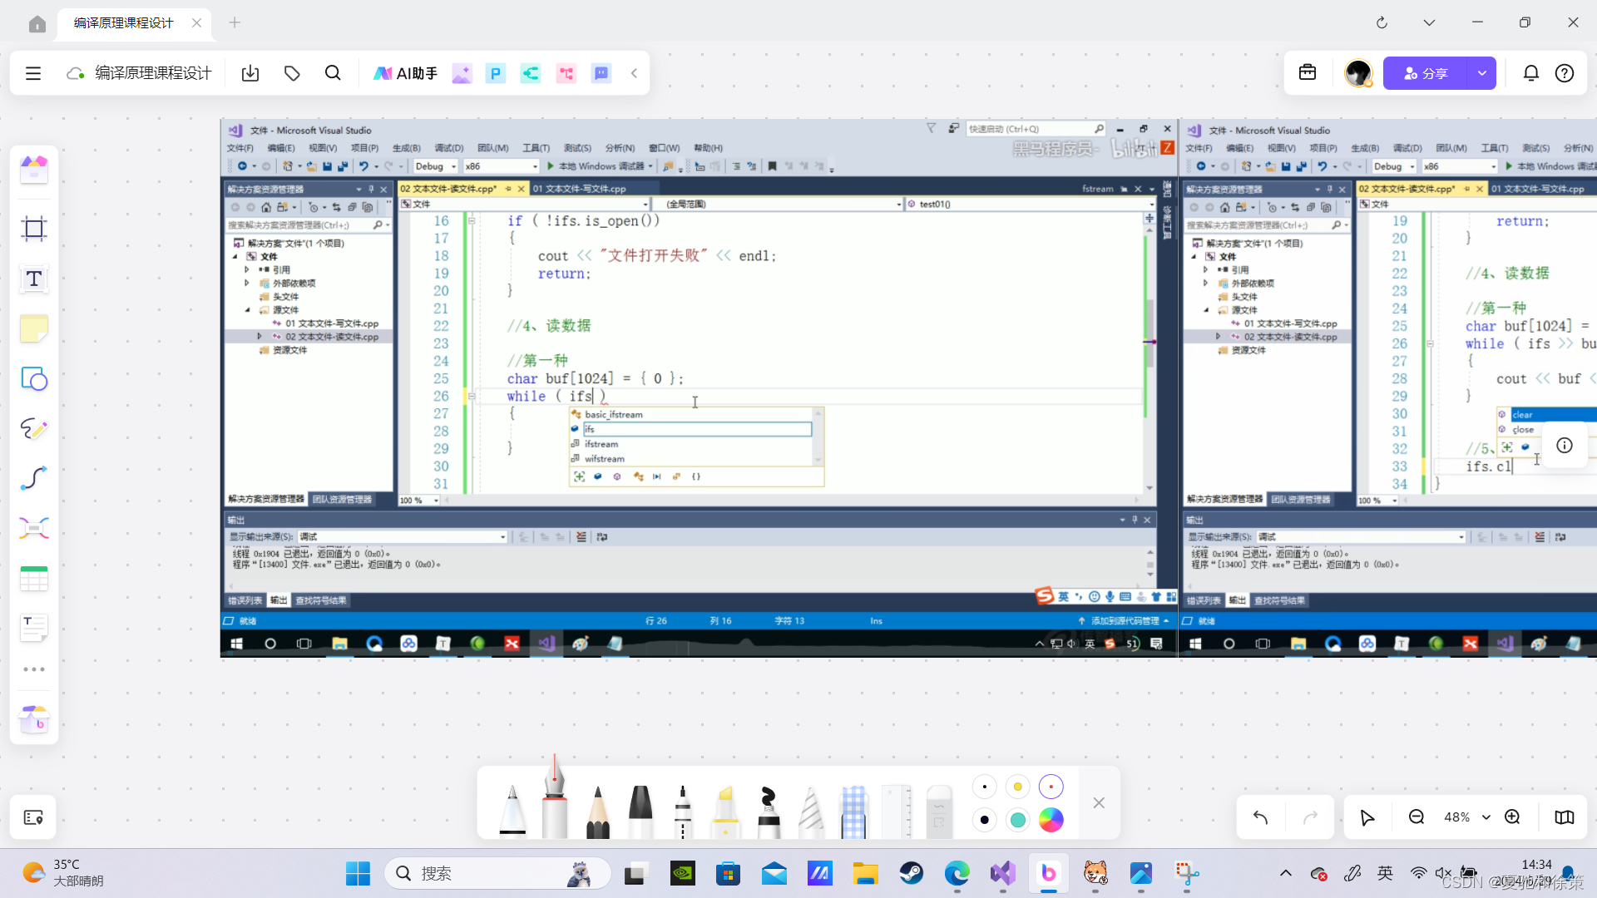
Task: Insert a table from the sidebar
Action: (x=34, y=579)
